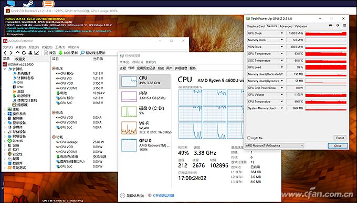Image resolution: width=357 pixels, height=203 pixels.
Task: Expand the 存储设备 node
Action: [5, 132]
